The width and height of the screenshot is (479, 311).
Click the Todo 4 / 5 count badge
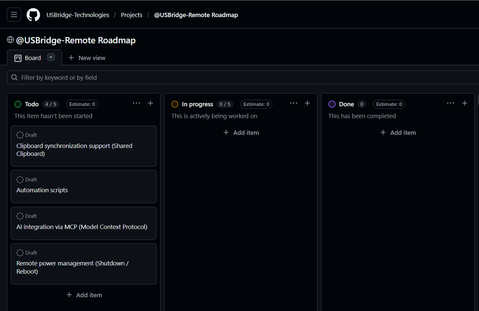(51, 104)
